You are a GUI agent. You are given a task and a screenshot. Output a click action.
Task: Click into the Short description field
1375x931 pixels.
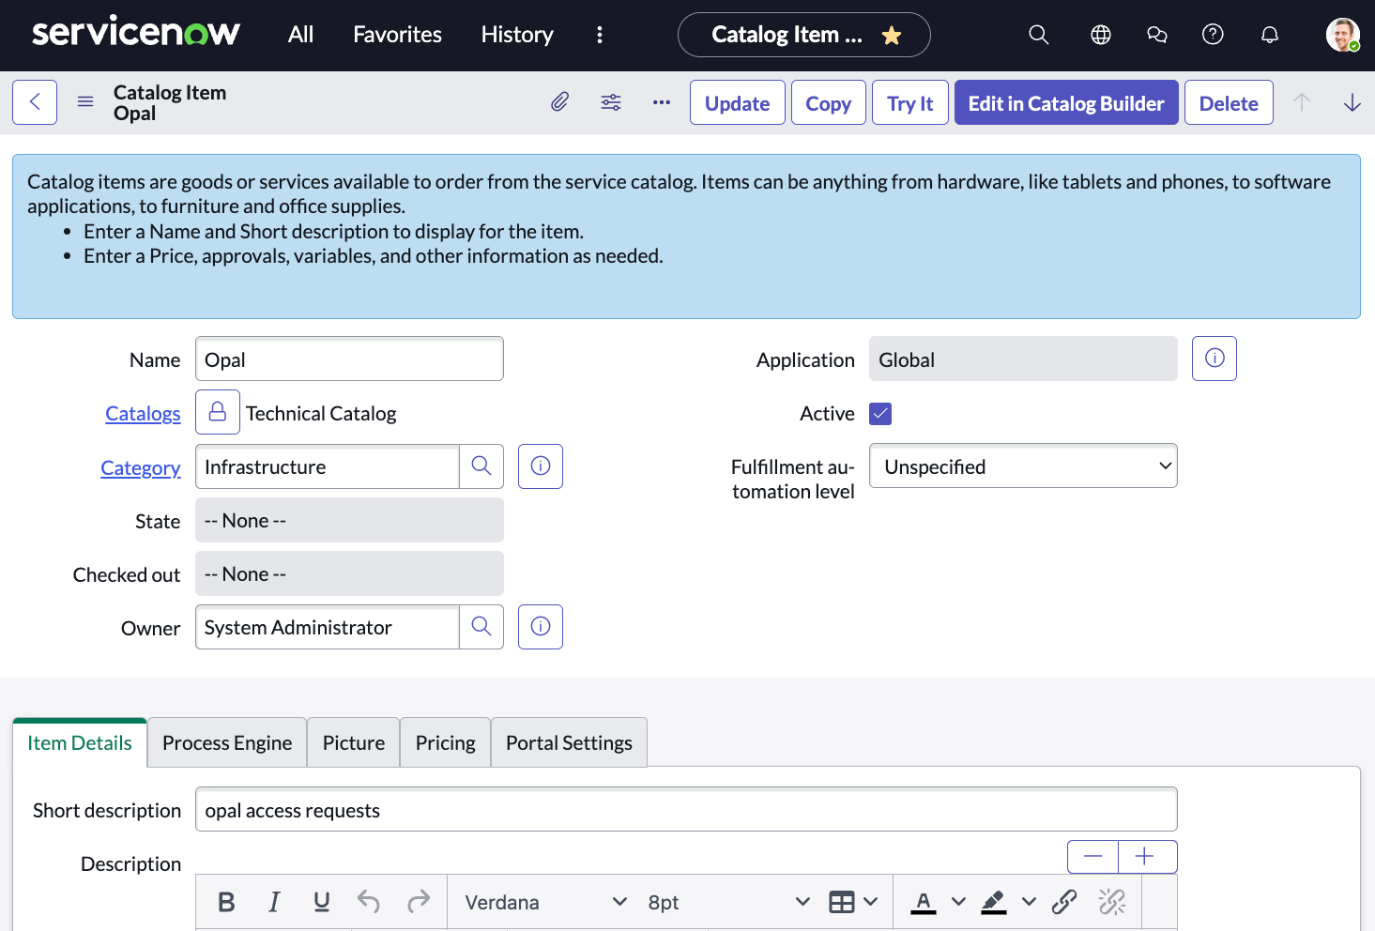point(686,809)
